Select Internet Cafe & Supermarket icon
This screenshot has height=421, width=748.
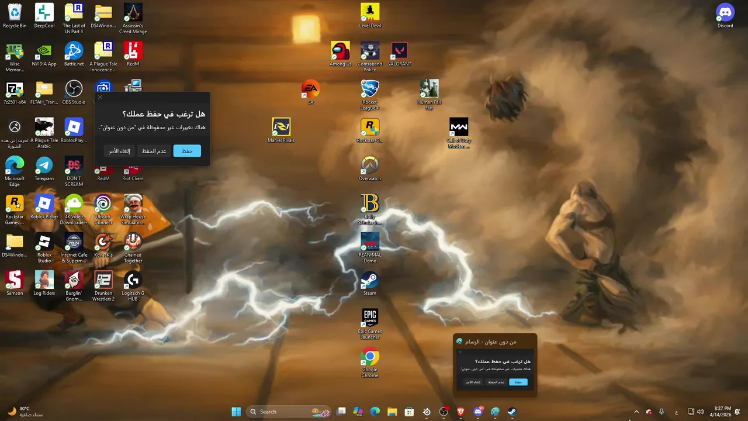pyautogui.click(x=74, y=248)
